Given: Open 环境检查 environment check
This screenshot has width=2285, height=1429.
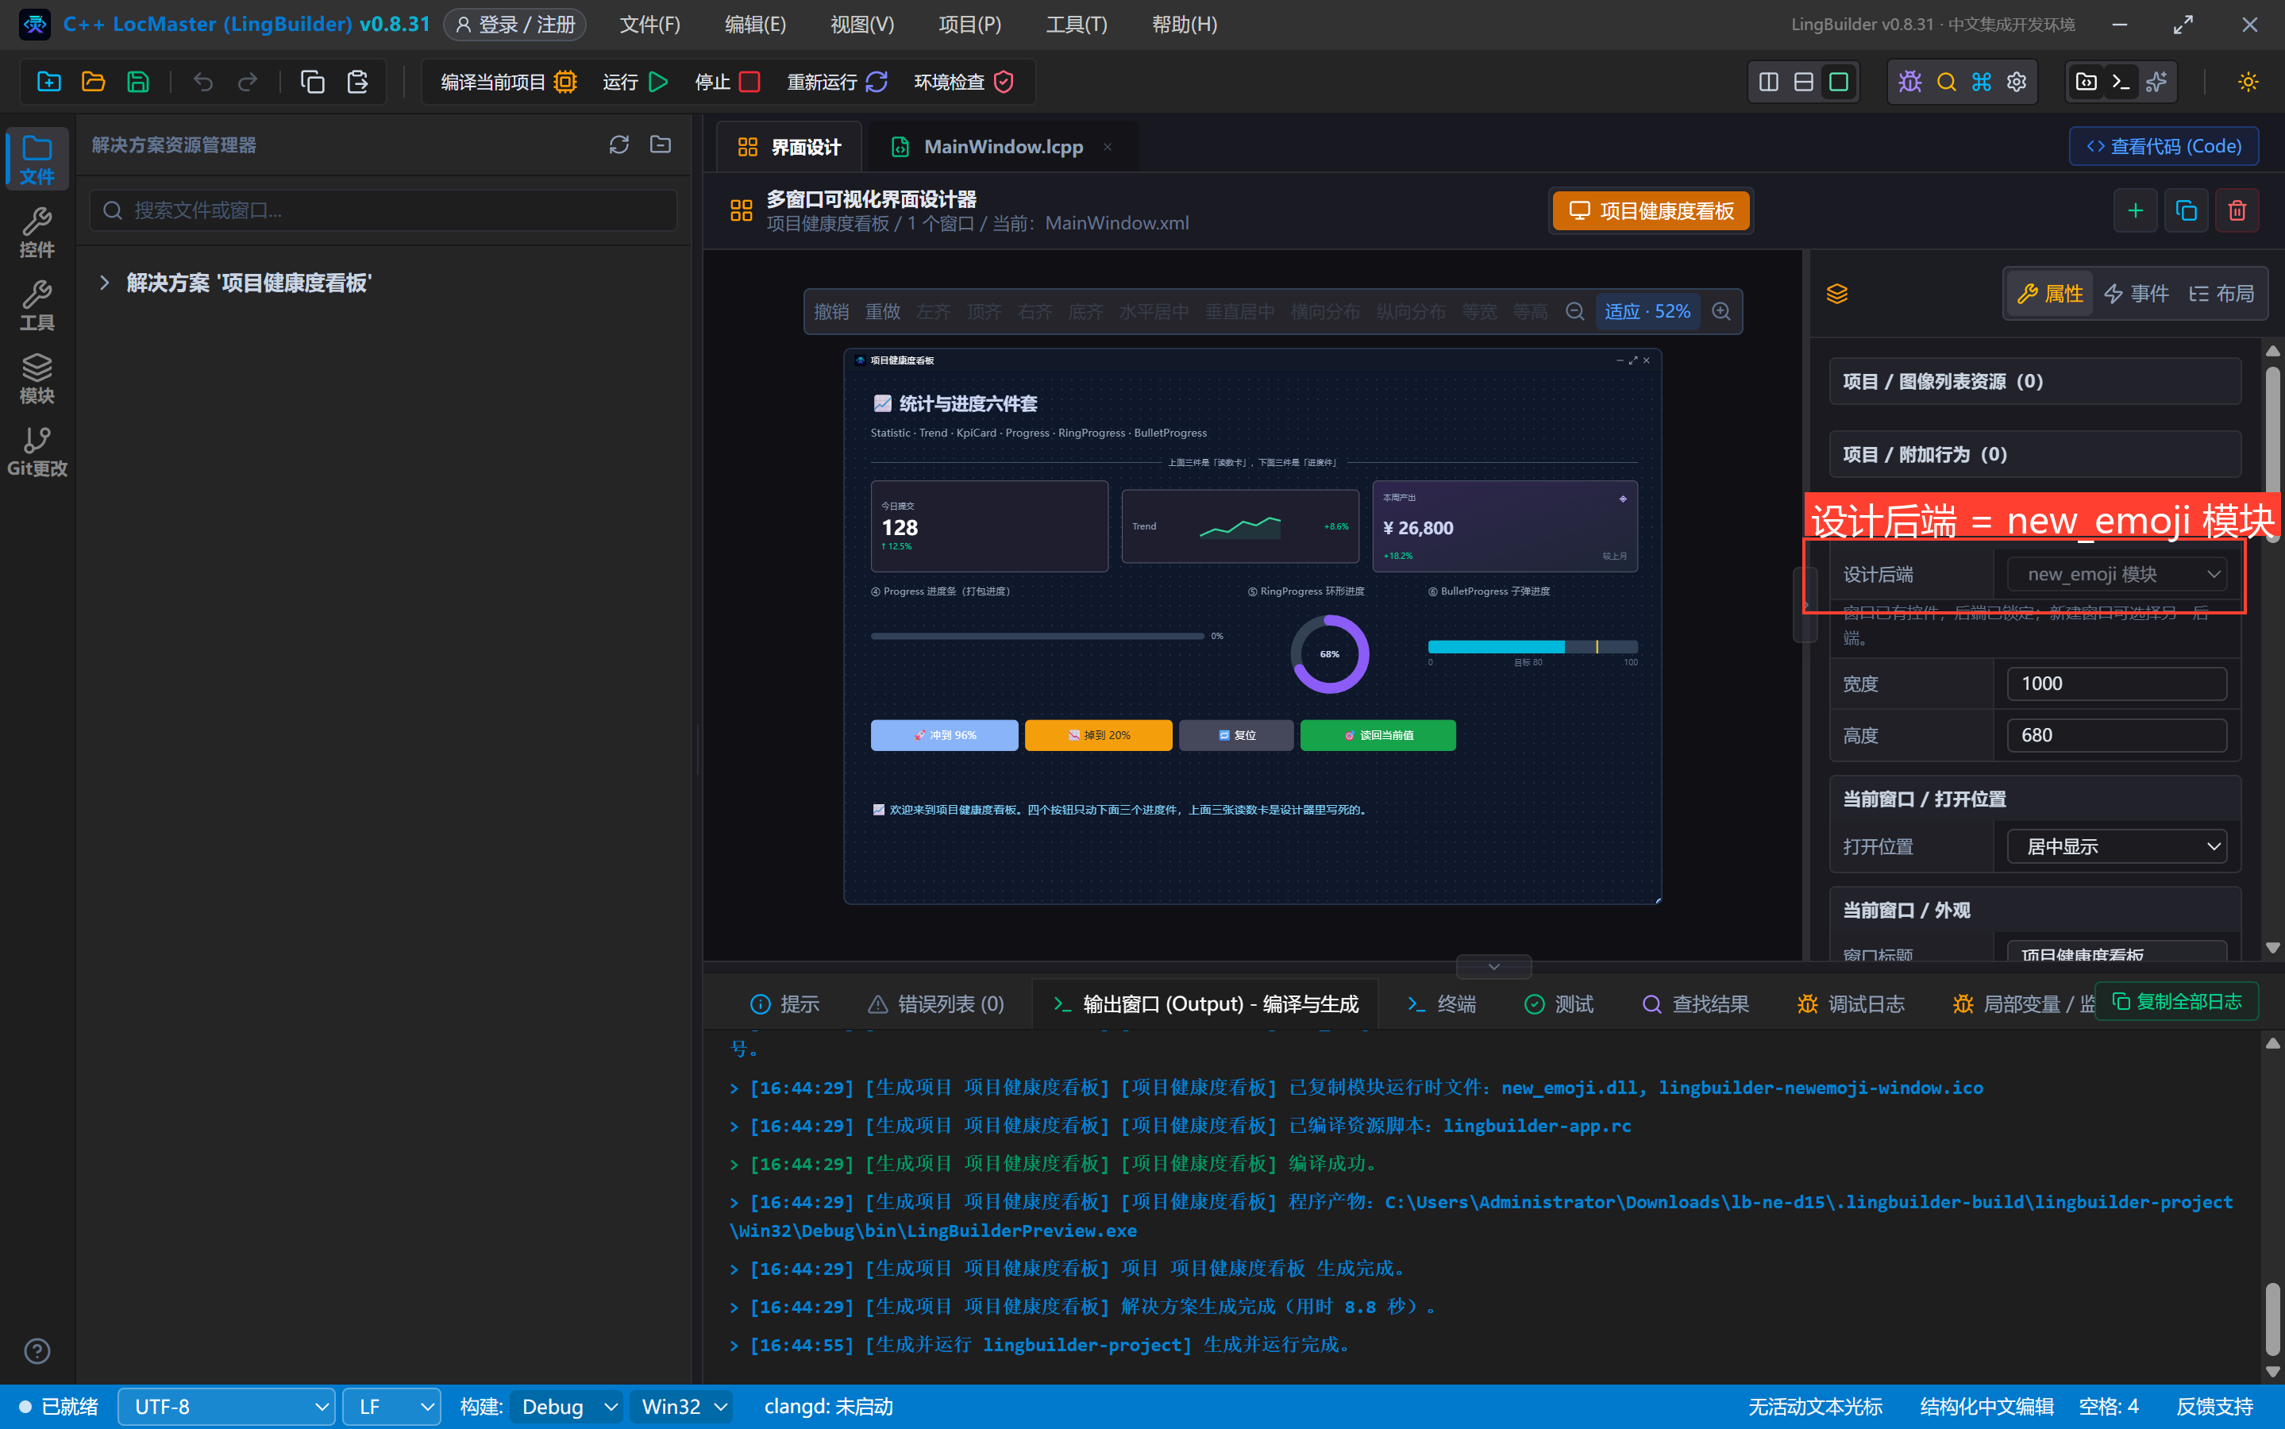Looking at the screenshot, I should click(x=964, y=83).
